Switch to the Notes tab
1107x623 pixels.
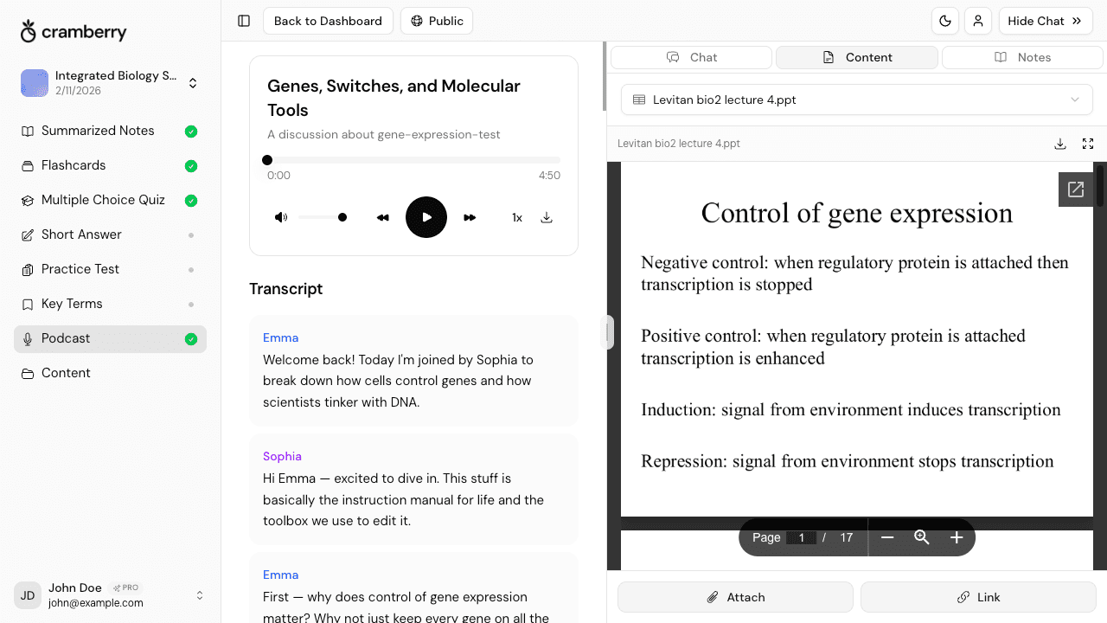[1022, 57]
